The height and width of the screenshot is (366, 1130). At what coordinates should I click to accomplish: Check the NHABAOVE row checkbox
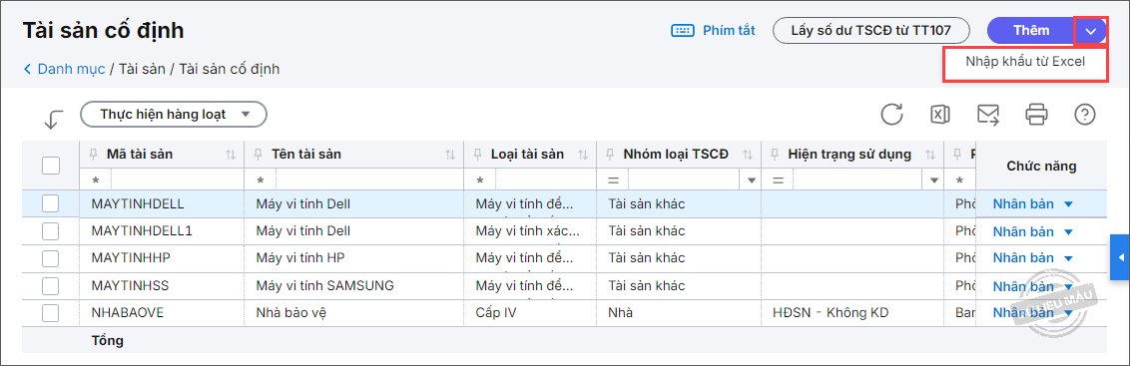click(51, 313)
